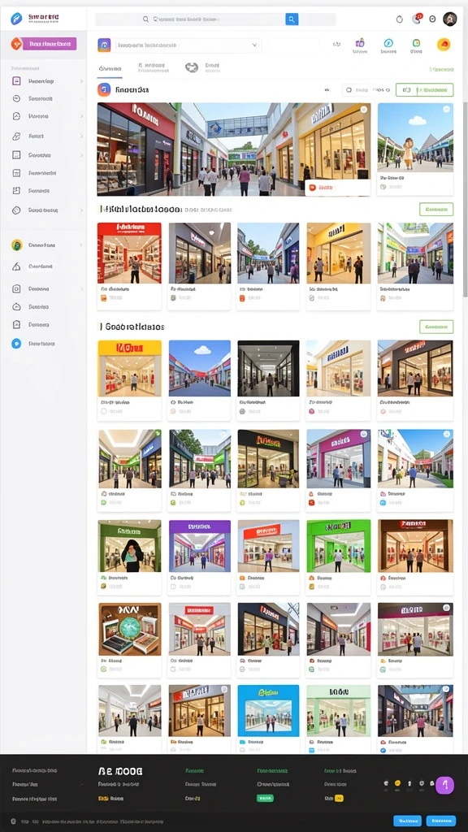Select the blue chat bubble sidebar icon
This screenshot has height=832, width=468.
[x=16, y=344]
